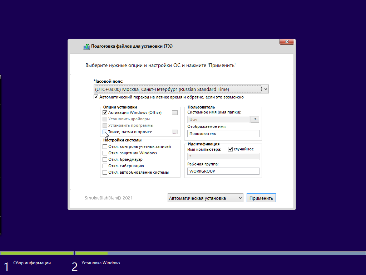Click the Установка Windows step label
This screenshot has width=366, height=275.
(101, 263)
